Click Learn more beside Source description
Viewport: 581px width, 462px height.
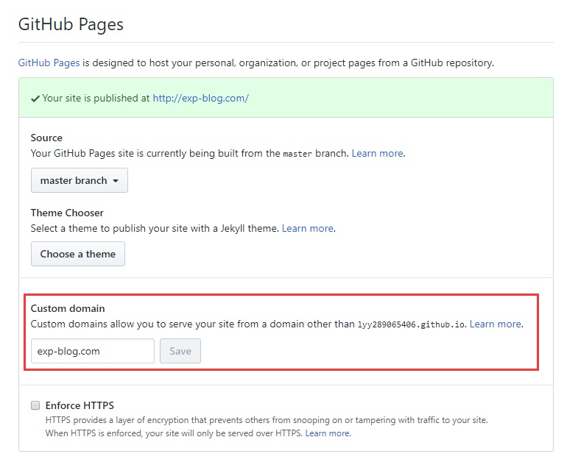378,153
